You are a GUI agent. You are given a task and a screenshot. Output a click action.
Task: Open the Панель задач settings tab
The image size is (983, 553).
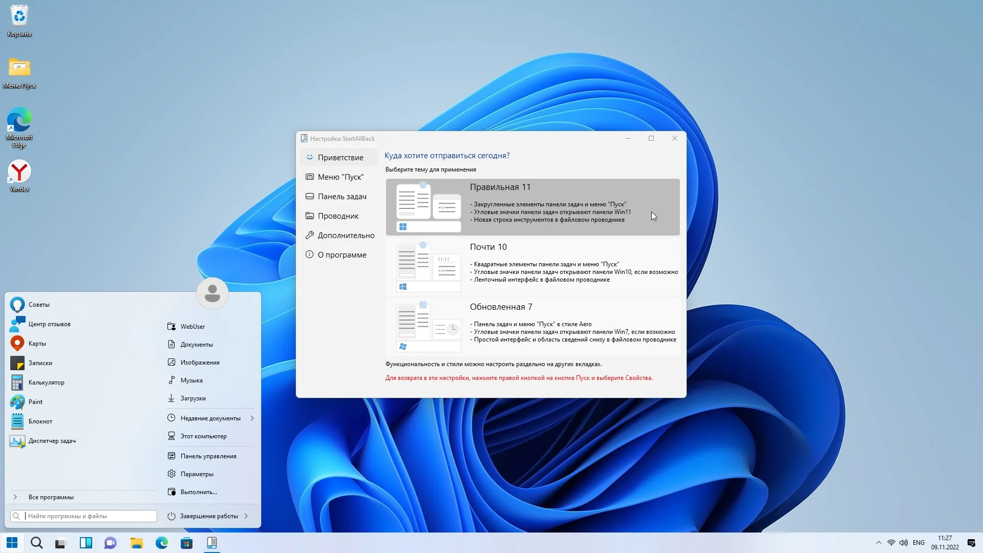click(341, 197)
